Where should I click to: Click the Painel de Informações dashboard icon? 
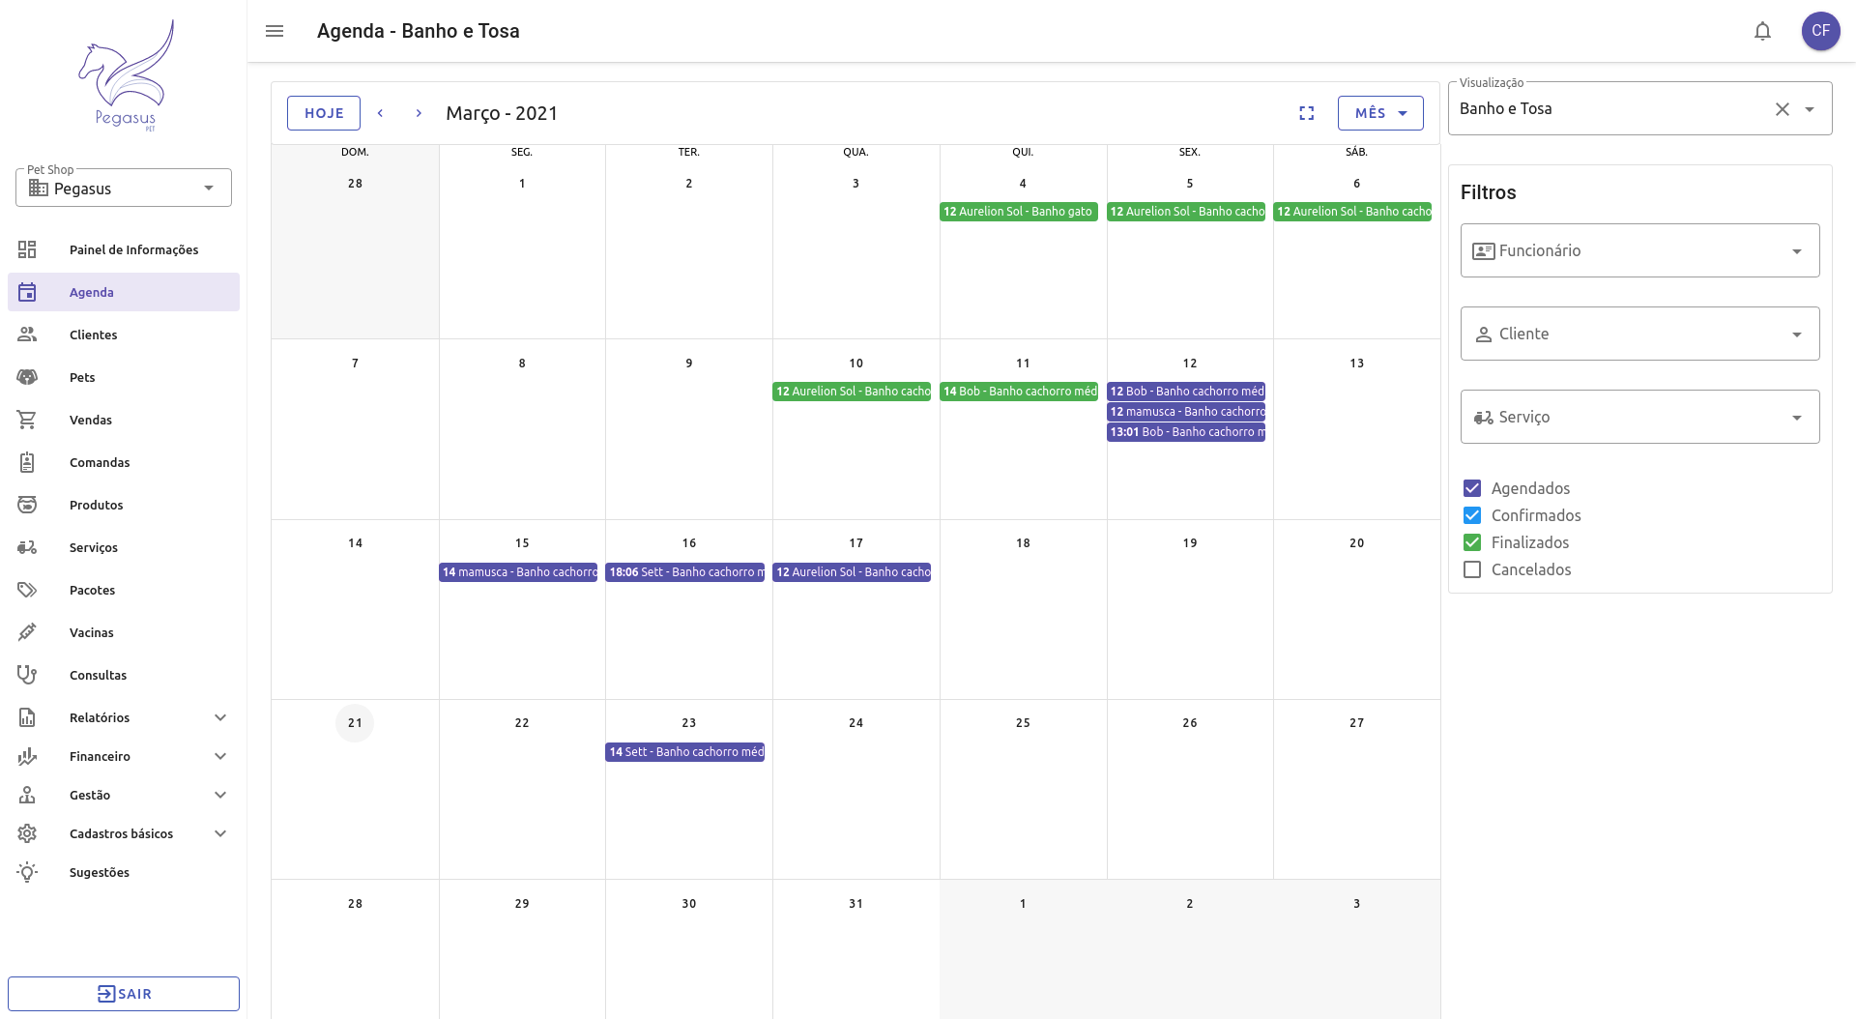pyautogui.click(x=27, y=249)
